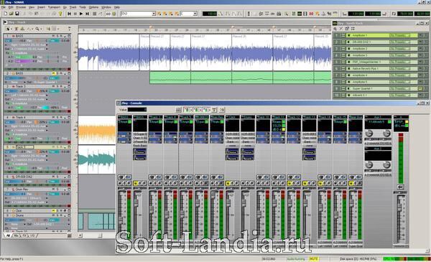Image resolution: width=431 pixels, height=262 pixels.
Task: Maximize track 4 strip in track pane
Action: coord(69,117)
